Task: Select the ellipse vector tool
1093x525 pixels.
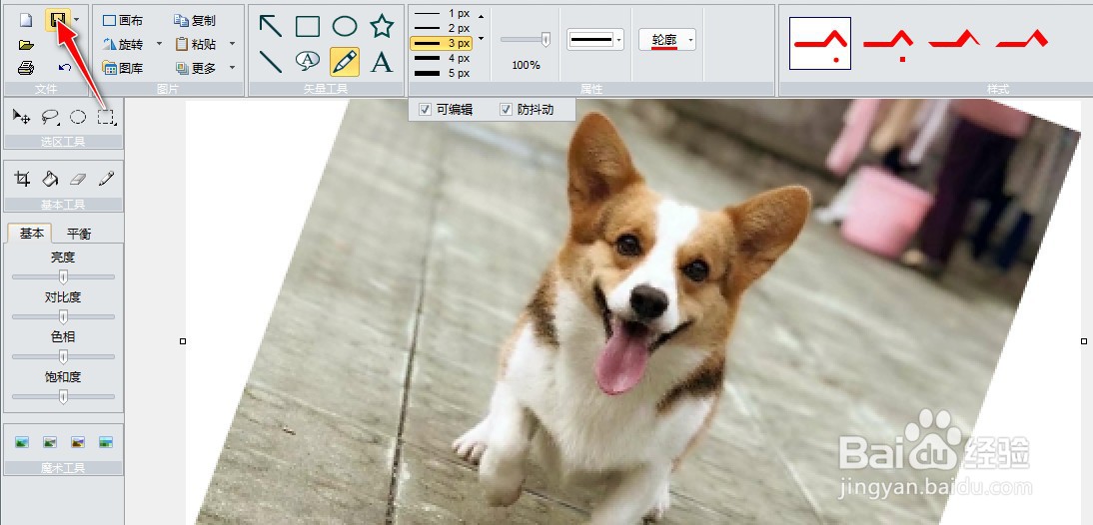Action: (345, 27)
